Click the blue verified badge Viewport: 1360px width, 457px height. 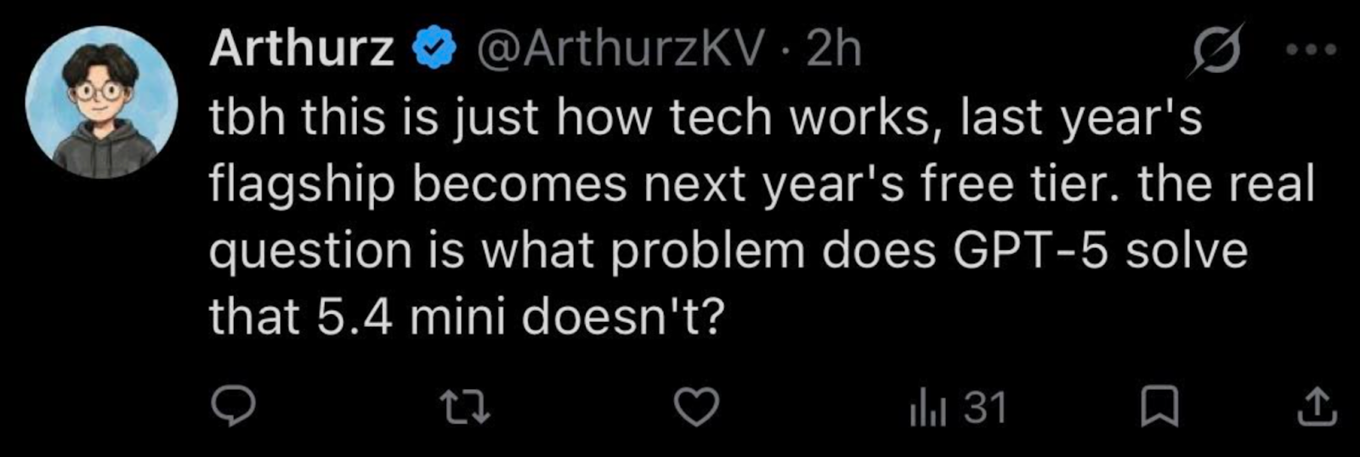pyautogui.click(x=434, y=50)
